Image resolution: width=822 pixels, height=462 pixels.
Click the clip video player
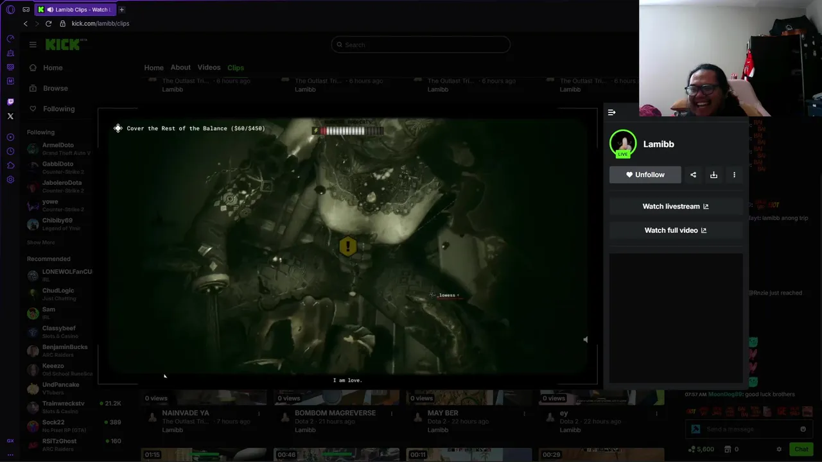347,245
